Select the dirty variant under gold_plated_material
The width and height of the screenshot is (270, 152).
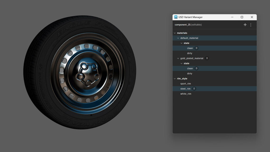pos(190,73)
